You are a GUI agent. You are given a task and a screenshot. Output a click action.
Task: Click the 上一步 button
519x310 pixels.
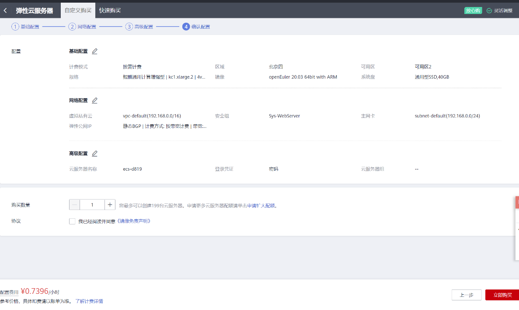(467, 295)
